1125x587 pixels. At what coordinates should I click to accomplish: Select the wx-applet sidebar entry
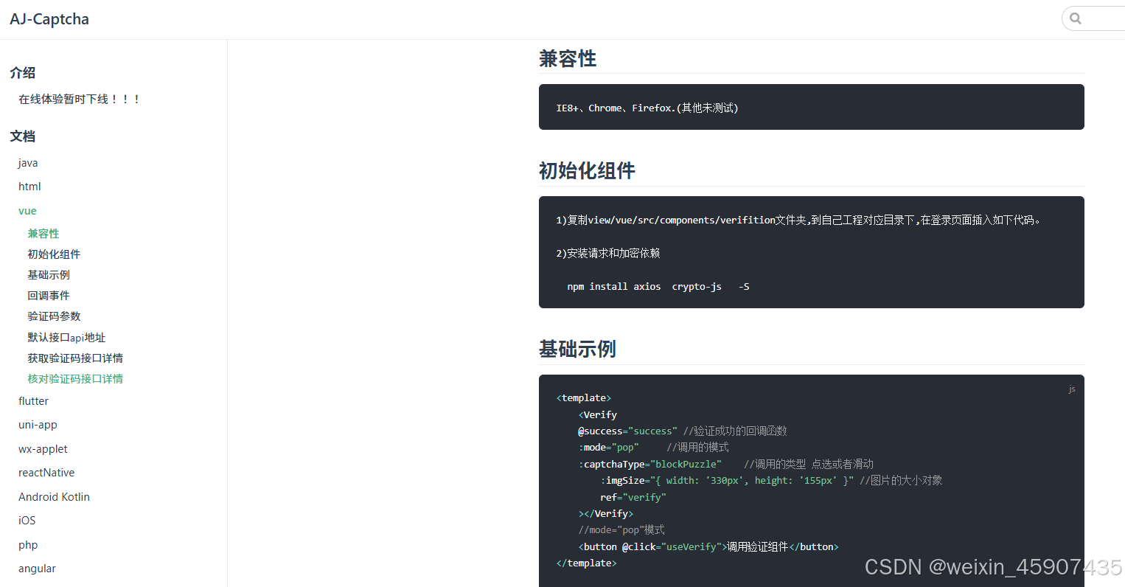[43, 448]
